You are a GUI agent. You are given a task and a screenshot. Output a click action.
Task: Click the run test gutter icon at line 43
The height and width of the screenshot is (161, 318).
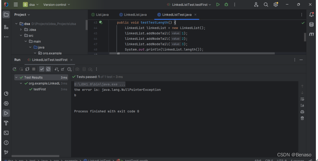[x=101, y=23]
